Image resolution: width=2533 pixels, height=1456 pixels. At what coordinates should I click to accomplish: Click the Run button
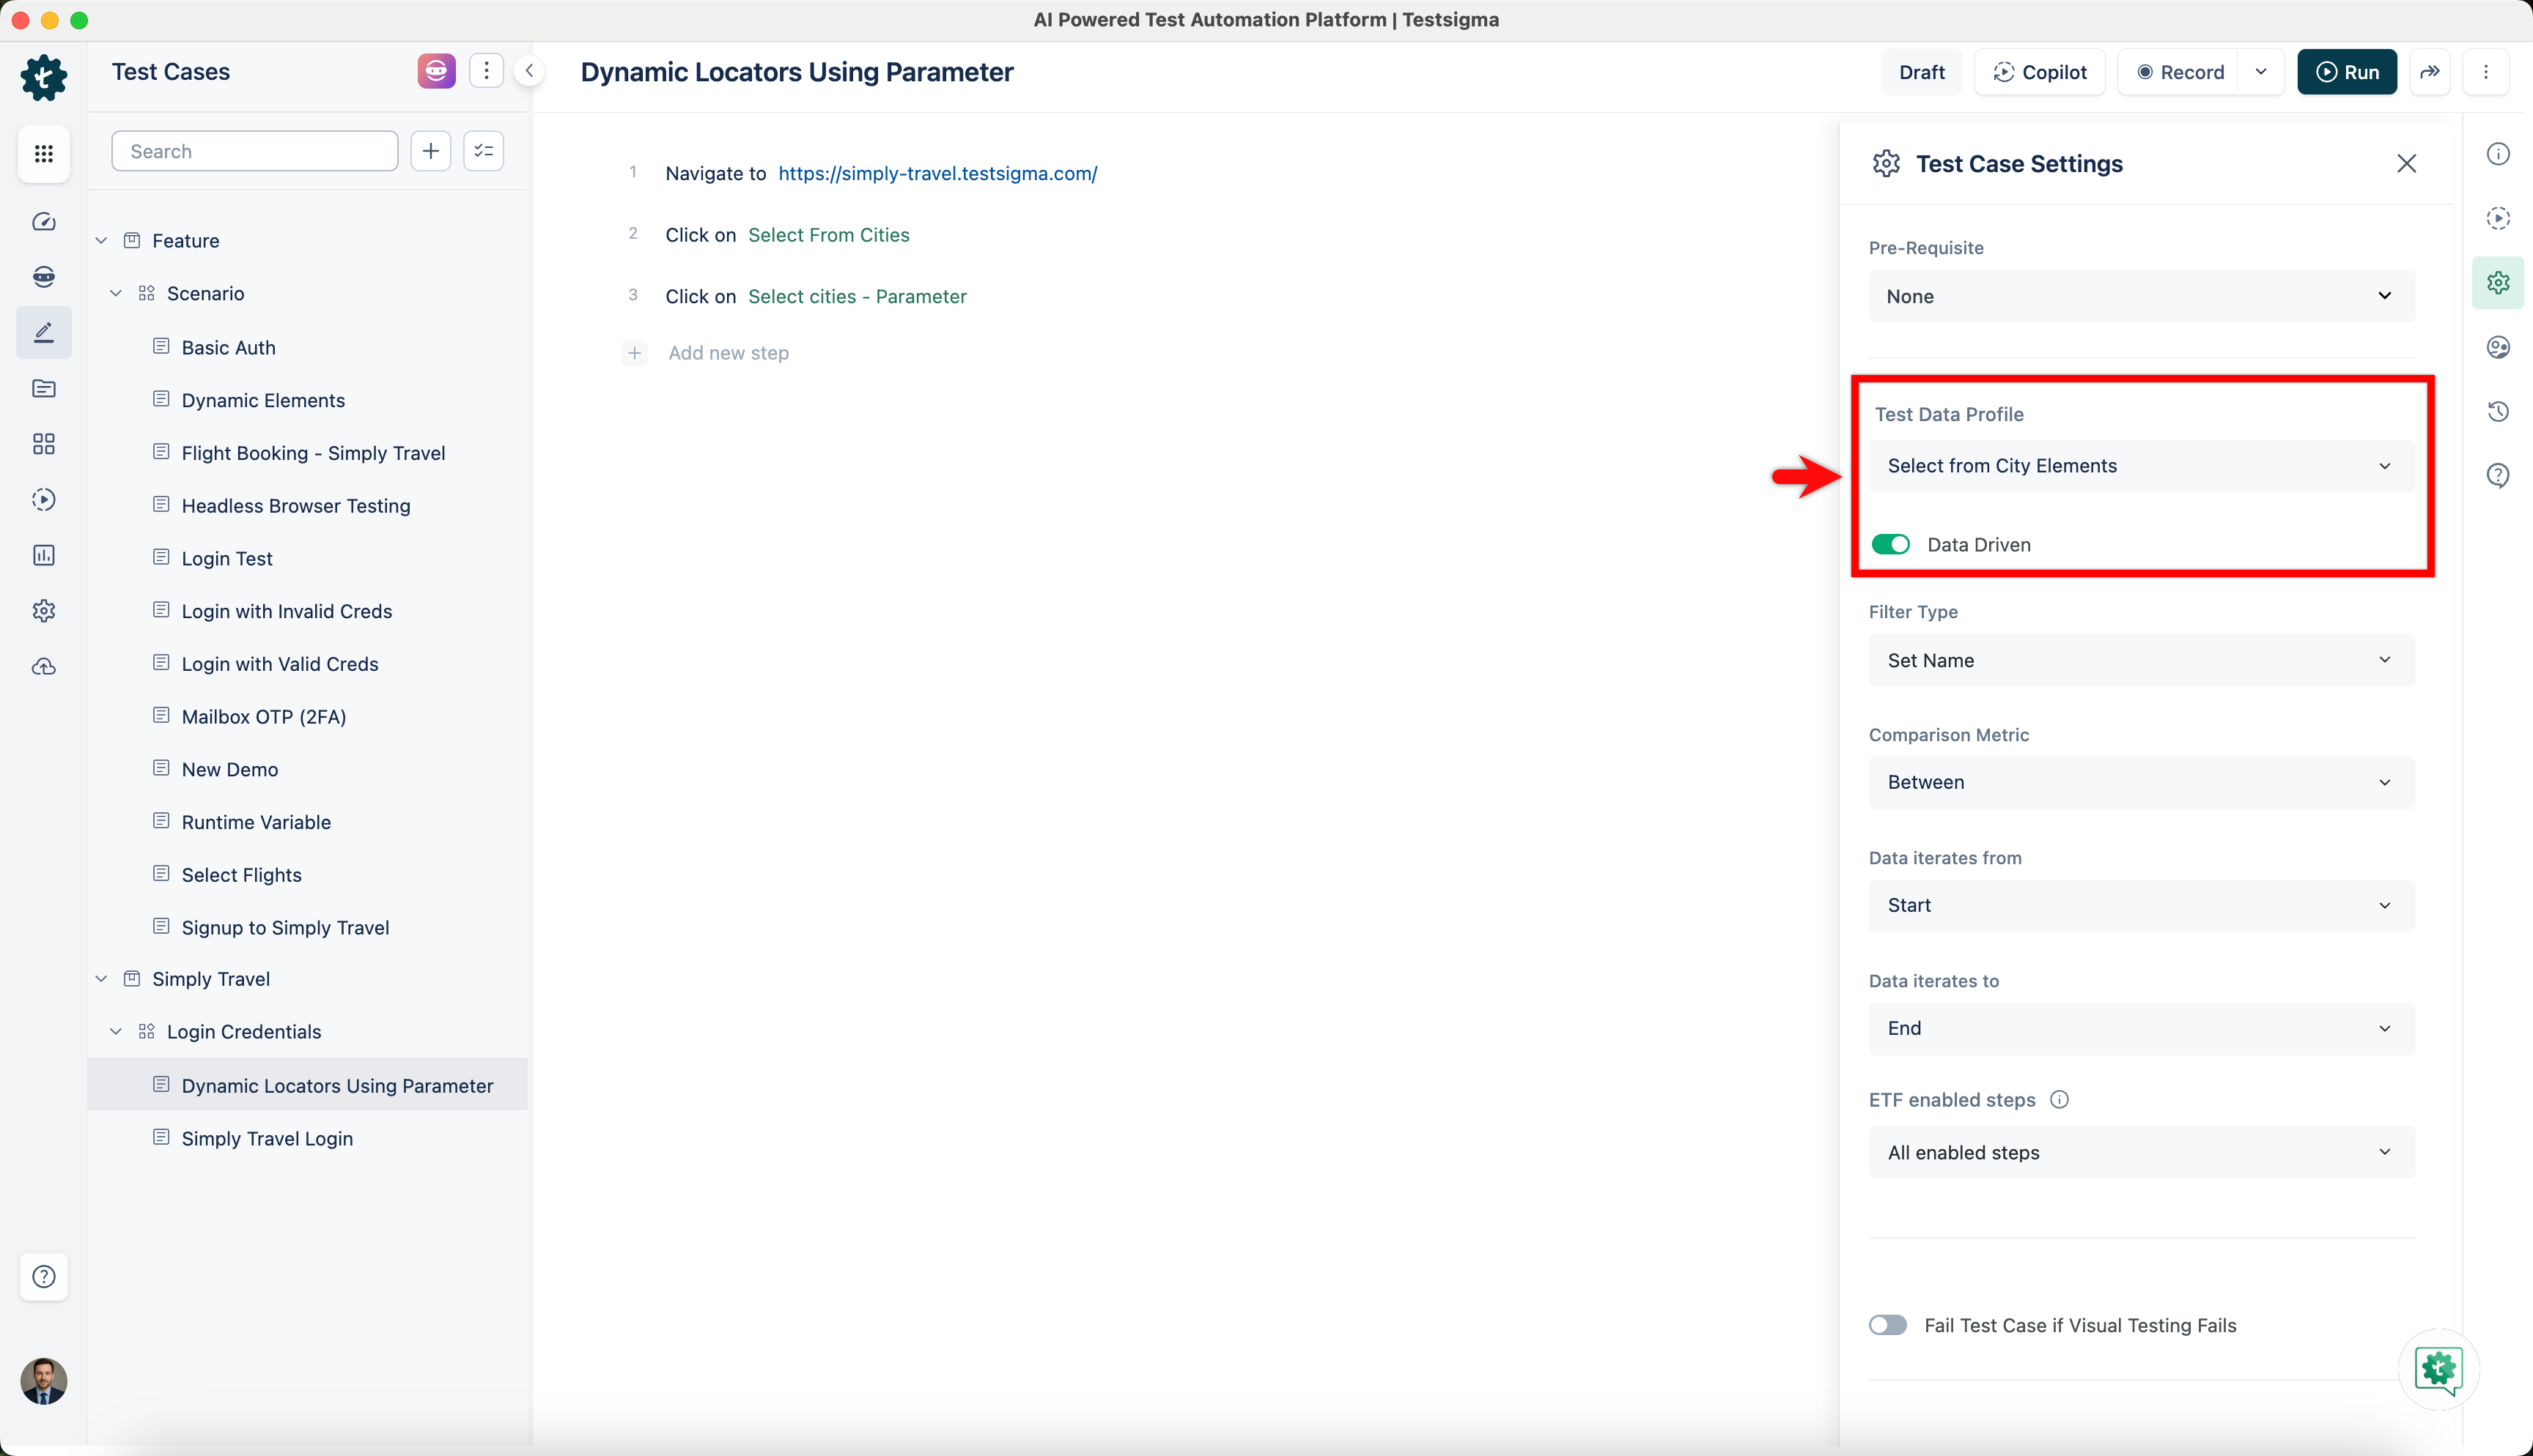point(2347,72)
